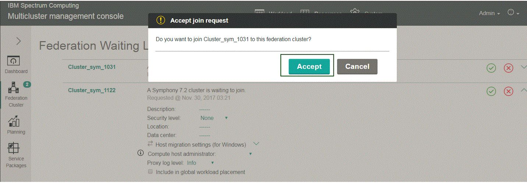527x183 pixels.
Task: Open the Security level dropdown
Action: pyautogui.click(x=214, y=118)
